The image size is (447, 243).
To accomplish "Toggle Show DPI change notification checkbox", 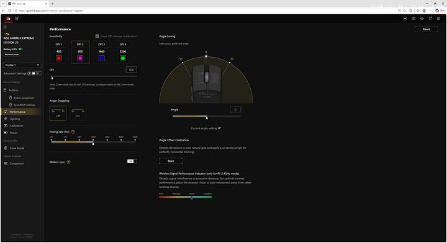I will tap(97, 36).
